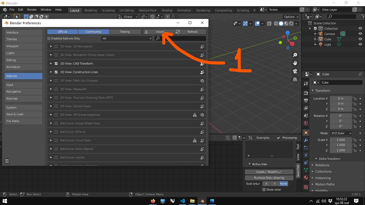
Task: Click the VS Code icon in taskbar
Action: (x=183, y=201)
